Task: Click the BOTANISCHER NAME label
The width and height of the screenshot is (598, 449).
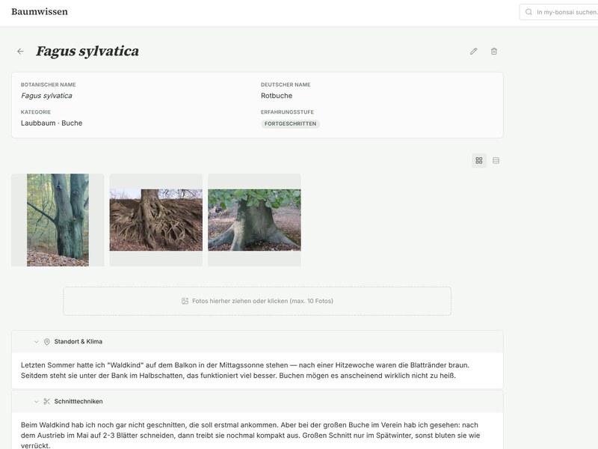Action: coord(49,85)
